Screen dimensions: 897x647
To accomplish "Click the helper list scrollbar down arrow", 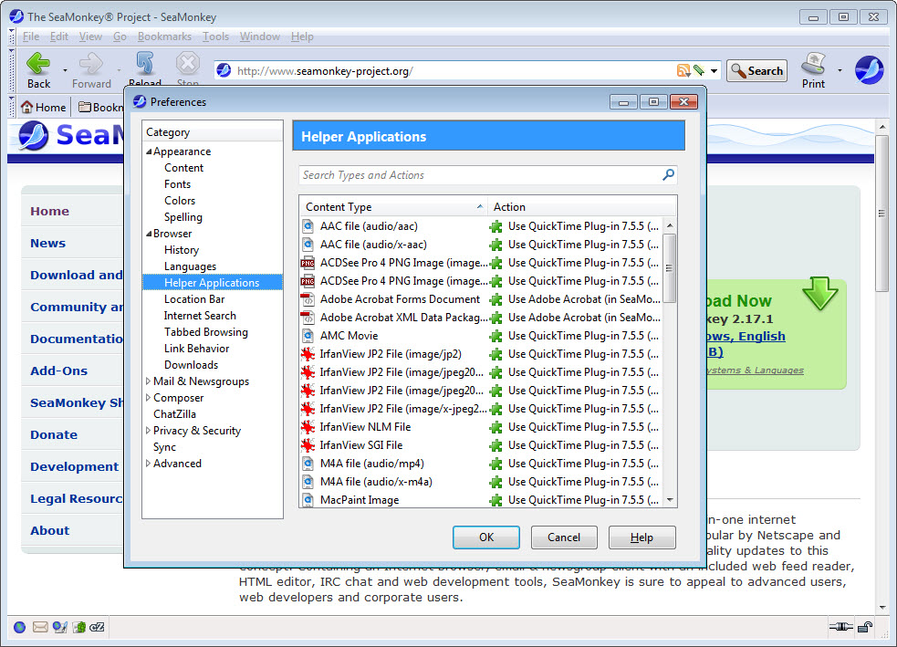I will tap(669, 500).
